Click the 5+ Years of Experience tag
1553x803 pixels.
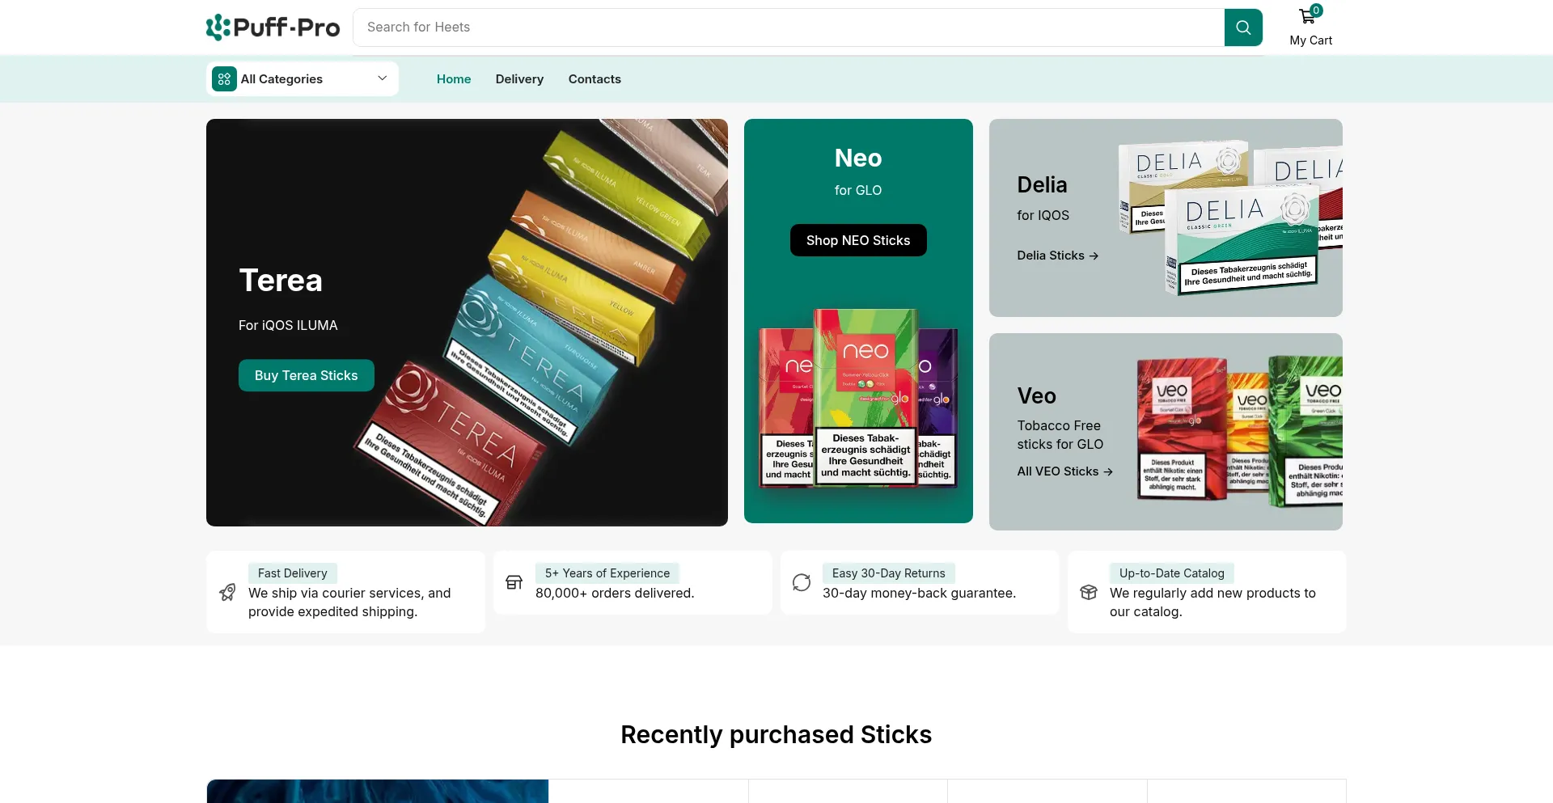(607, 573)
